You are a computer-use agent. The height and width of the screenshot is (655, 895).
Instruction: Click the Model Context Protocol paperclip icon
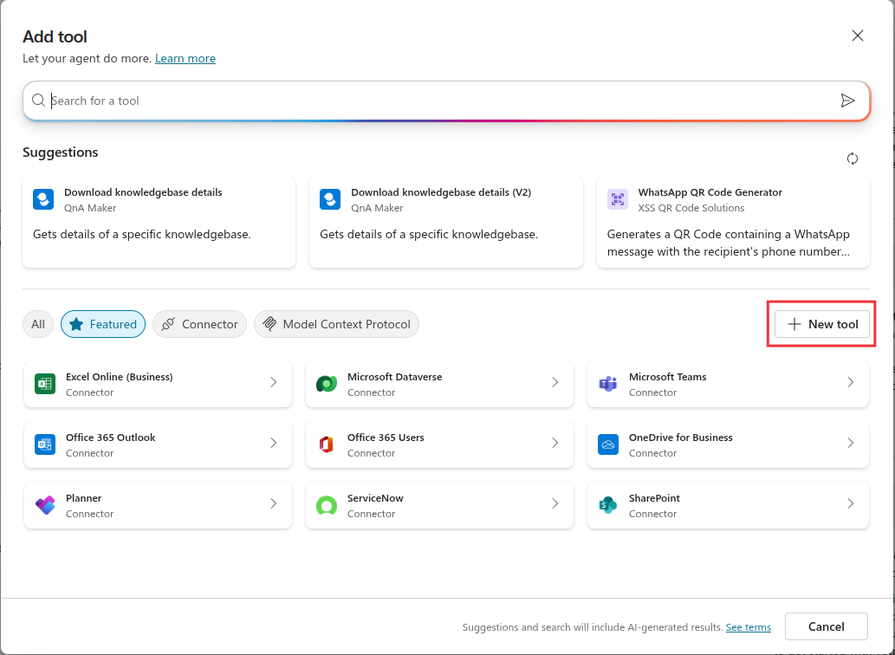click(269, 324)
